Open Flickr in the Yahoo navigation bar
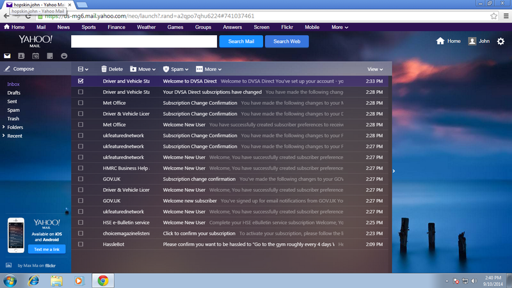512x288 pixels. pos(287,27)
